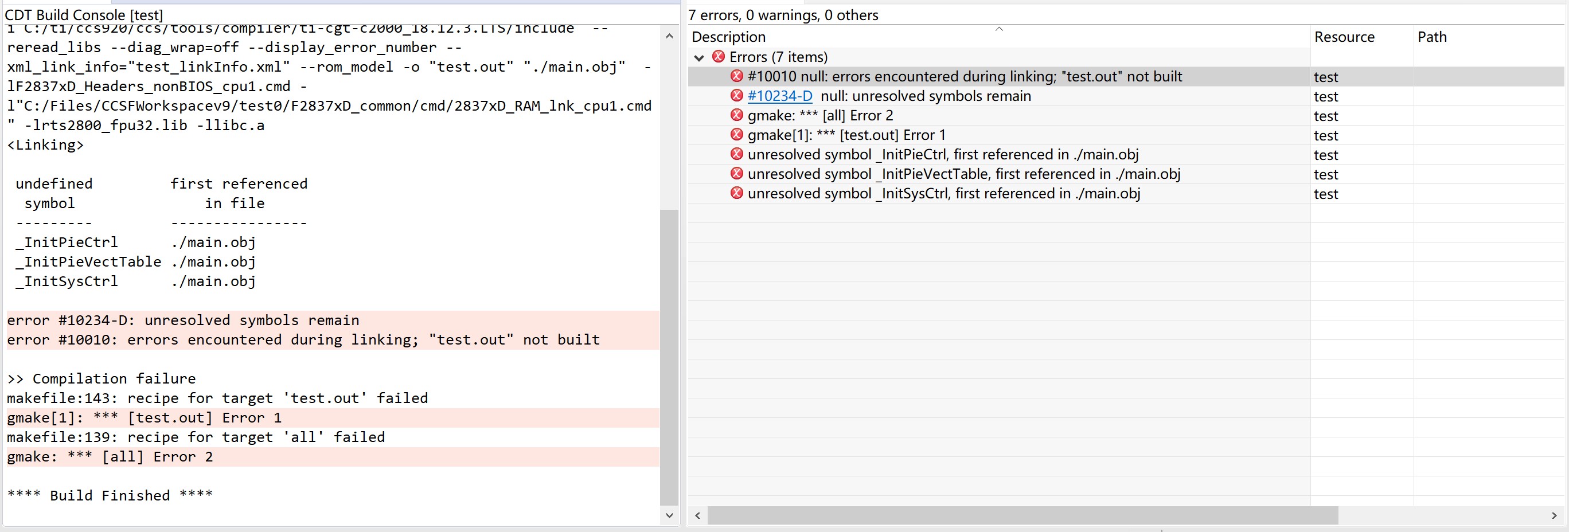
Task: Open the #10234-D error link
Action: point(780,96)
